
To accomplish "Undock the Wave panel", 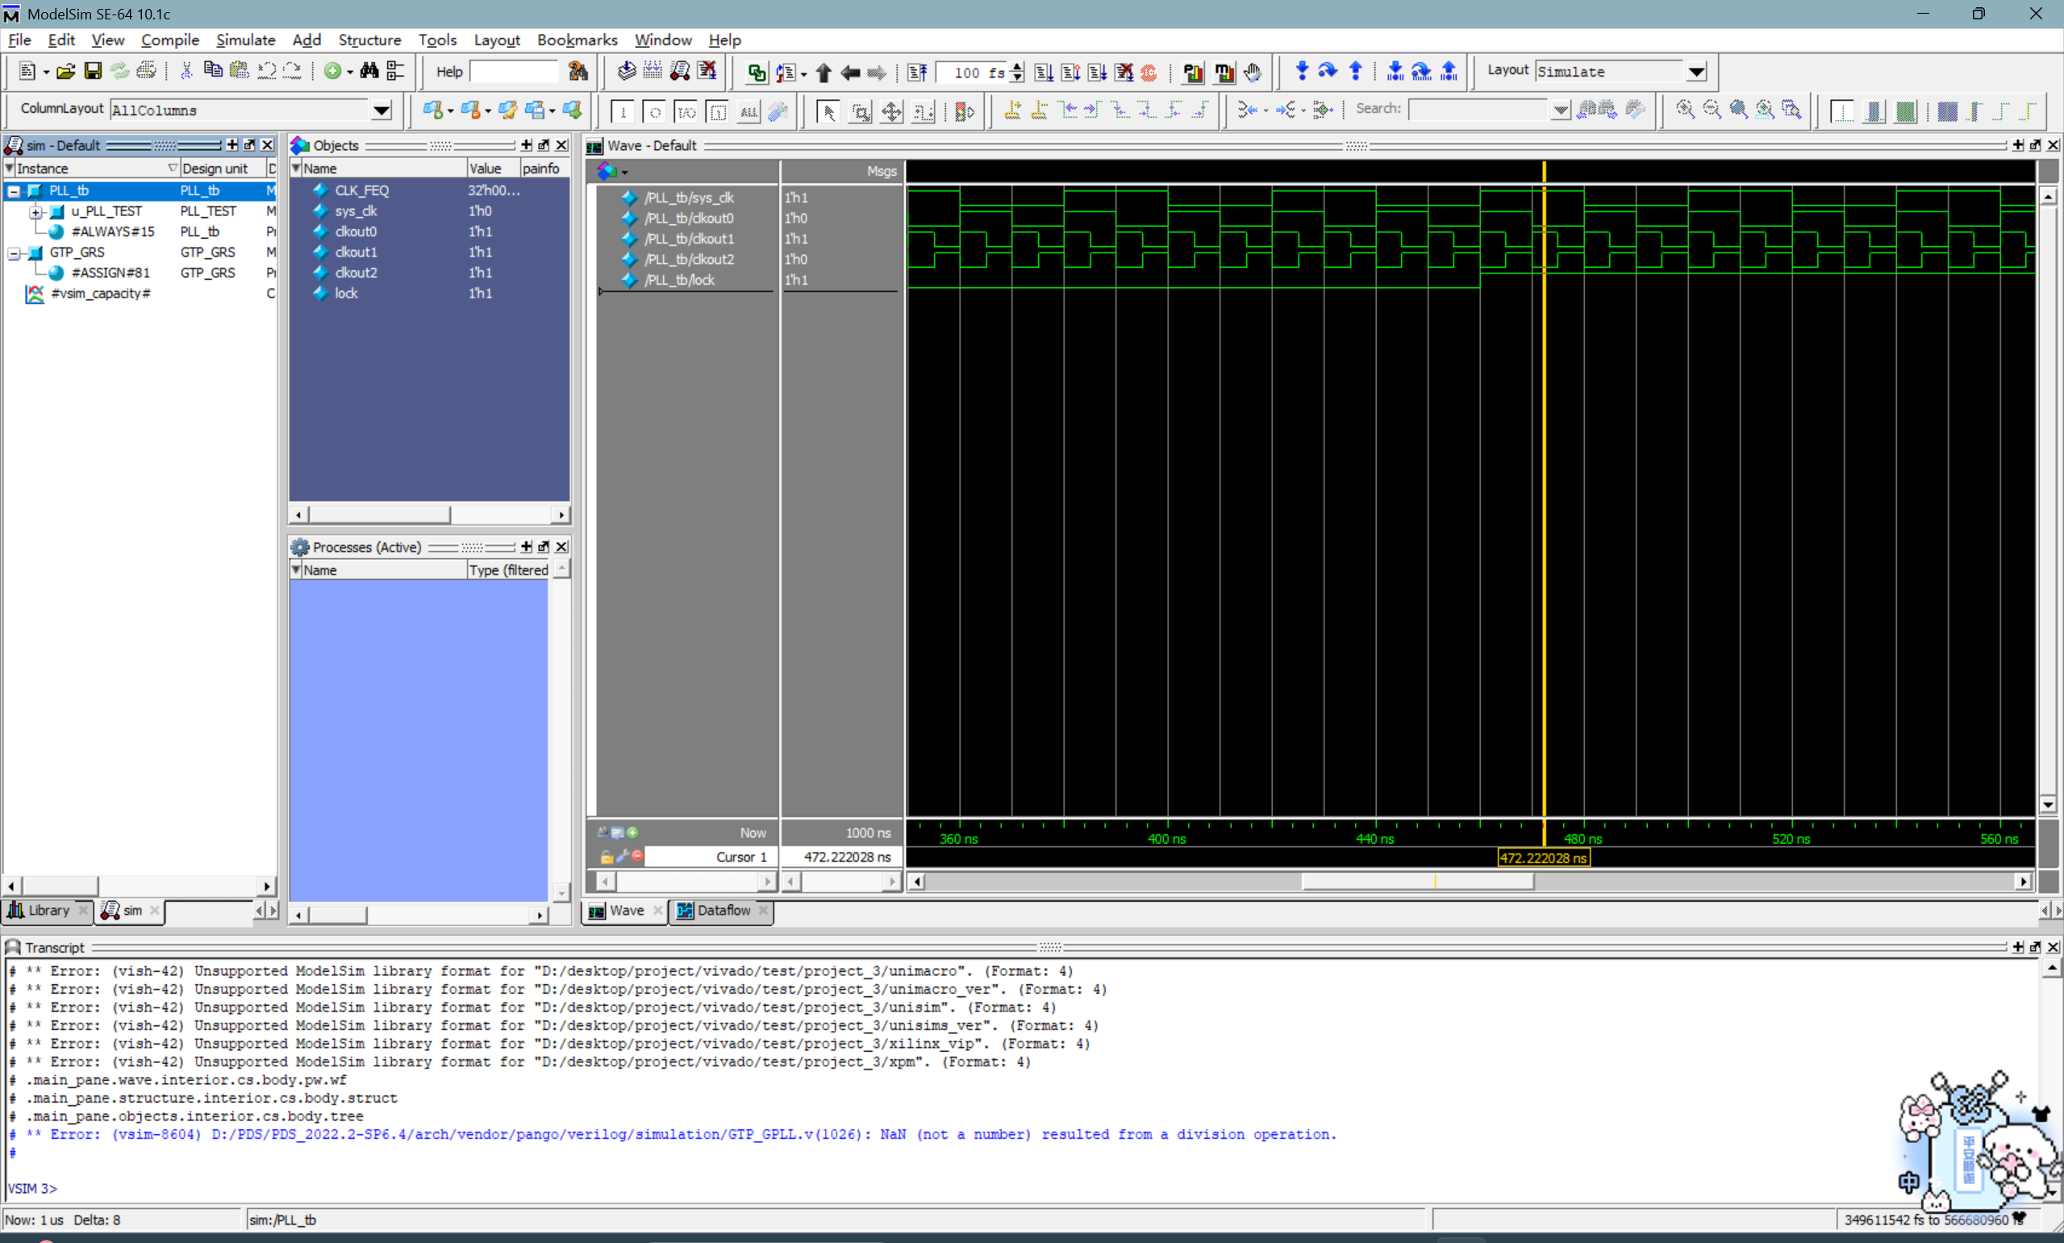I will 2035,145.
